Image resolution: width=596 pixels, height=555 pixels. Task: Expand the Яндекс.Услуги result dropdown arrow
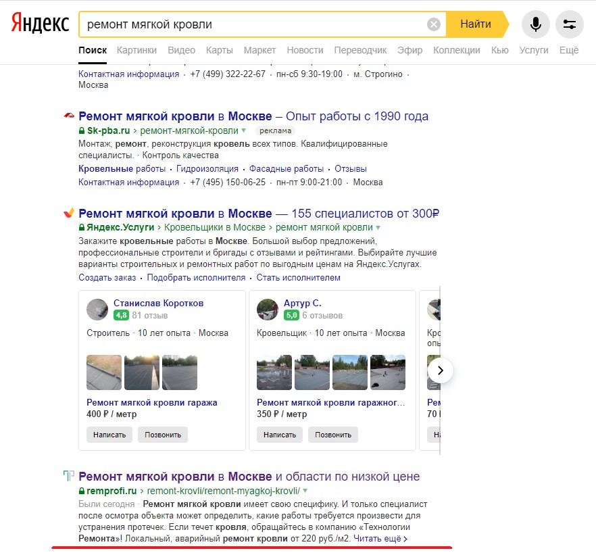(x=378, y=227)
